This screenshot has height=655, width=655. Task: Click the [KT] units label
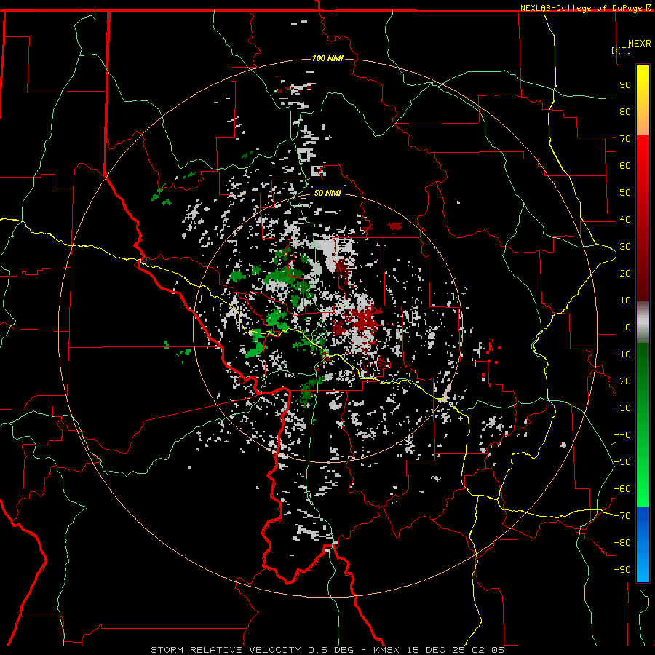pyautogui.click(x=622, y=50)
